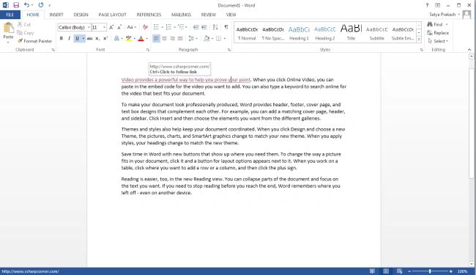Toggle Show/Hide paragraph marks

[226, 27]
